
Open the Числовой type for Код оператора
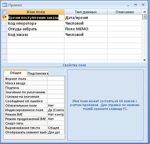[86, 23]
